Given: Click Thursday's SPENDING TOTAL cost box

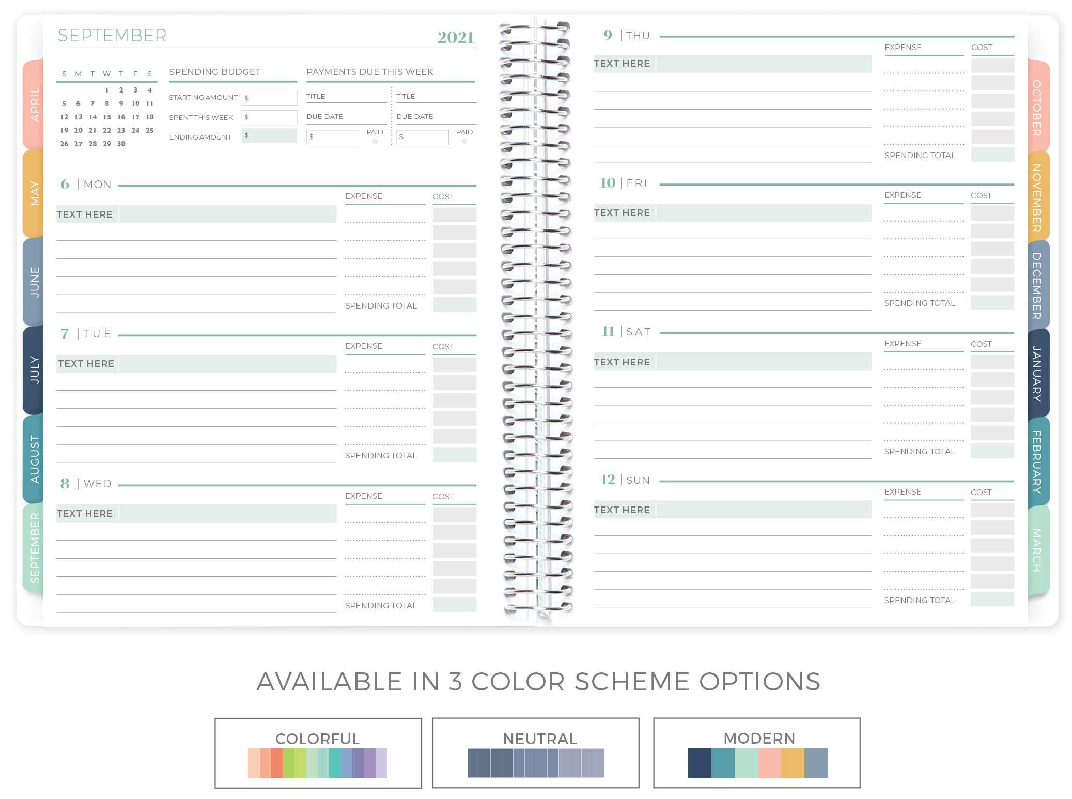Looking at the screenshot, I should [x=992, y=155].
